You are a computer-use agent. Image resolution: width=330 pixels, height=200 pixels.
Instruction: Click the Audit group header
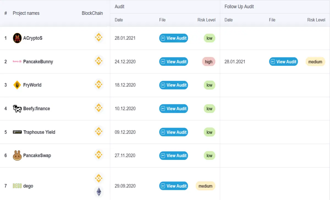pyautogui.click(x=120, y=7)
